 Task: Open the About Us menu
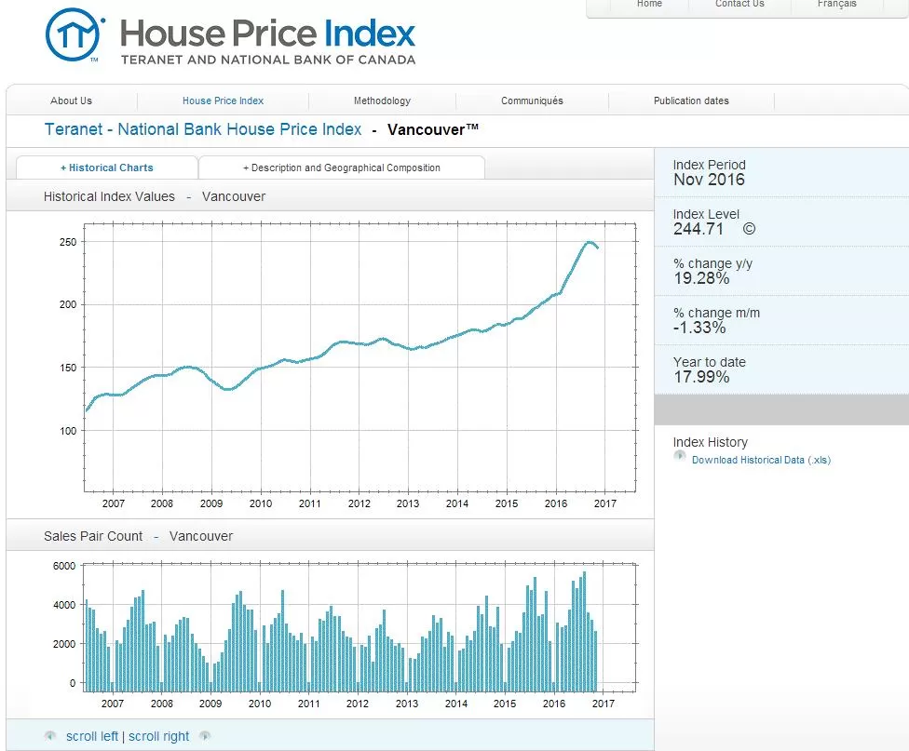[72, 101]
